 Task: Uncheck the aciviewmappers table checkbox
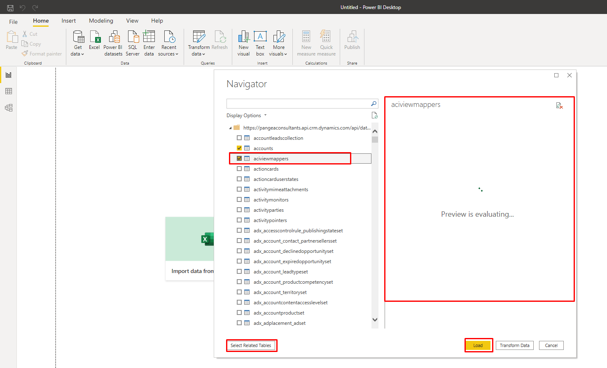pyautogui.click(x=239, y=158)
